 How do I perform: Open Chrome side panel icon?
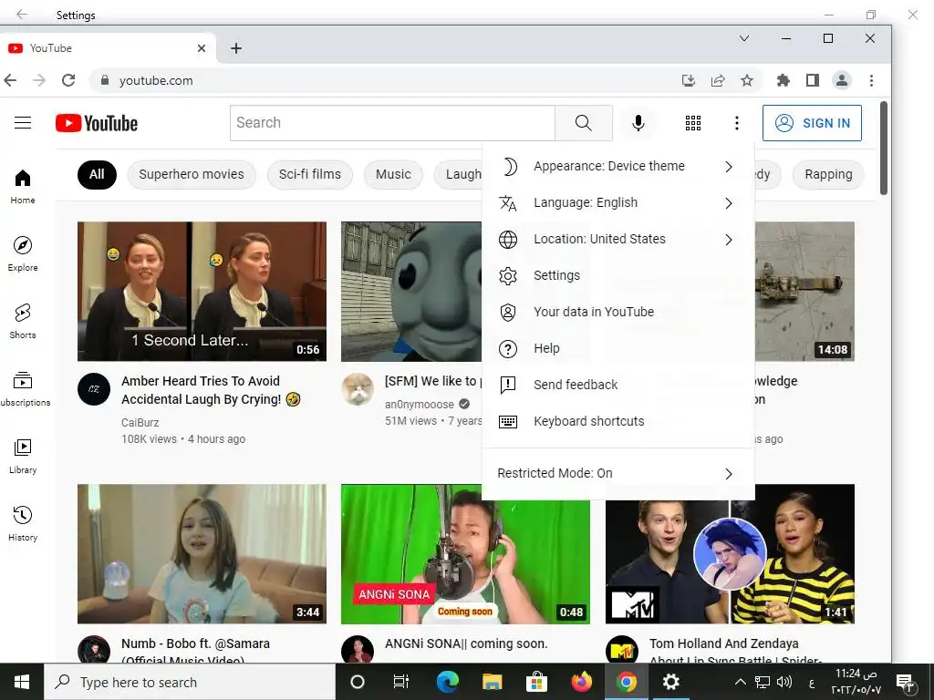tap(813, 80)
